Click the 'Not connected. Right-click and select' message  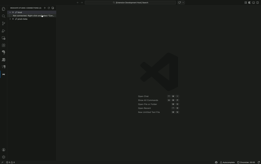point(34,16)
